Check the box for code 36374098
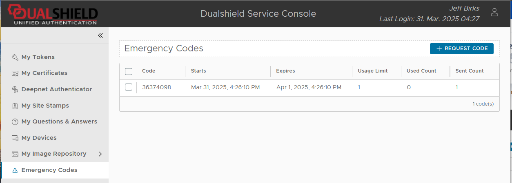This screenshot has height=183, width=512. pos(129,87)
